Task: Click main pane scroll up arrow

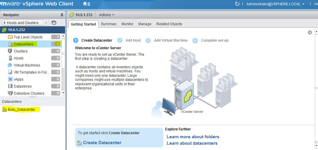Action: pos(316,31)
